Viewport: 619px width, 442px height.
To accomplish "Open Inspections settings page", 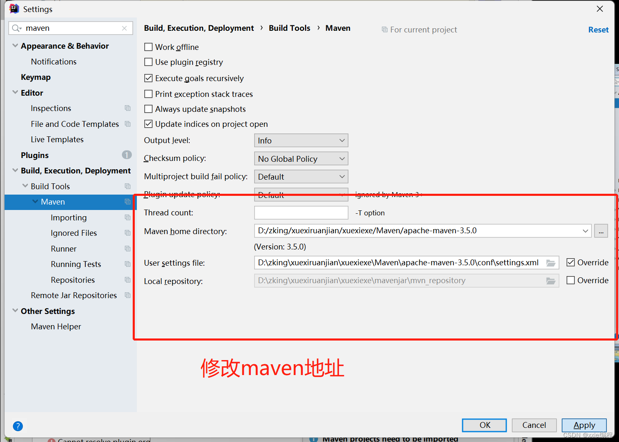I will [x=51, y=108].
